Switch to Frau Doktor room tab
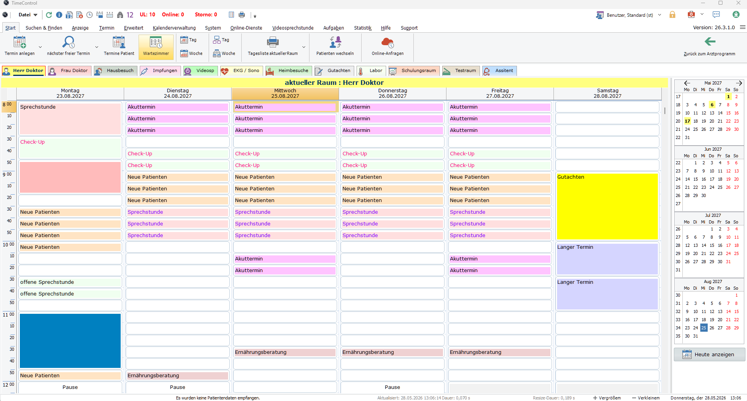This screenshot has height=401, width=747. coord(70,70)
